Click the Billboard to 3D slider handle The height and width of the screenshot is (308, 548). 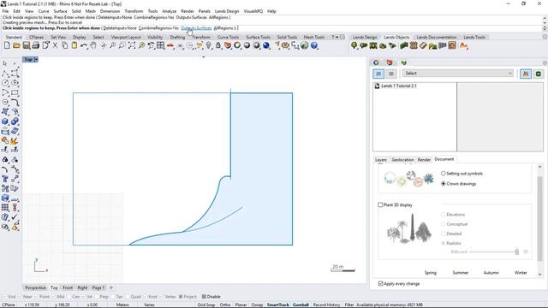click(x=517, y=252)
